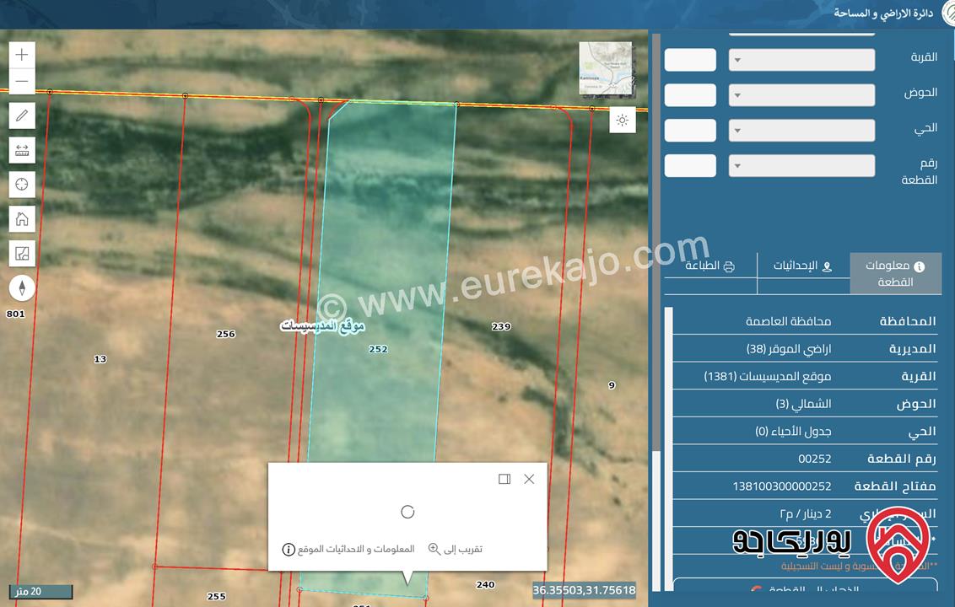Return to the default home map view
The height and width of the screenshot is (607, 955).
[x=22, y=219]
